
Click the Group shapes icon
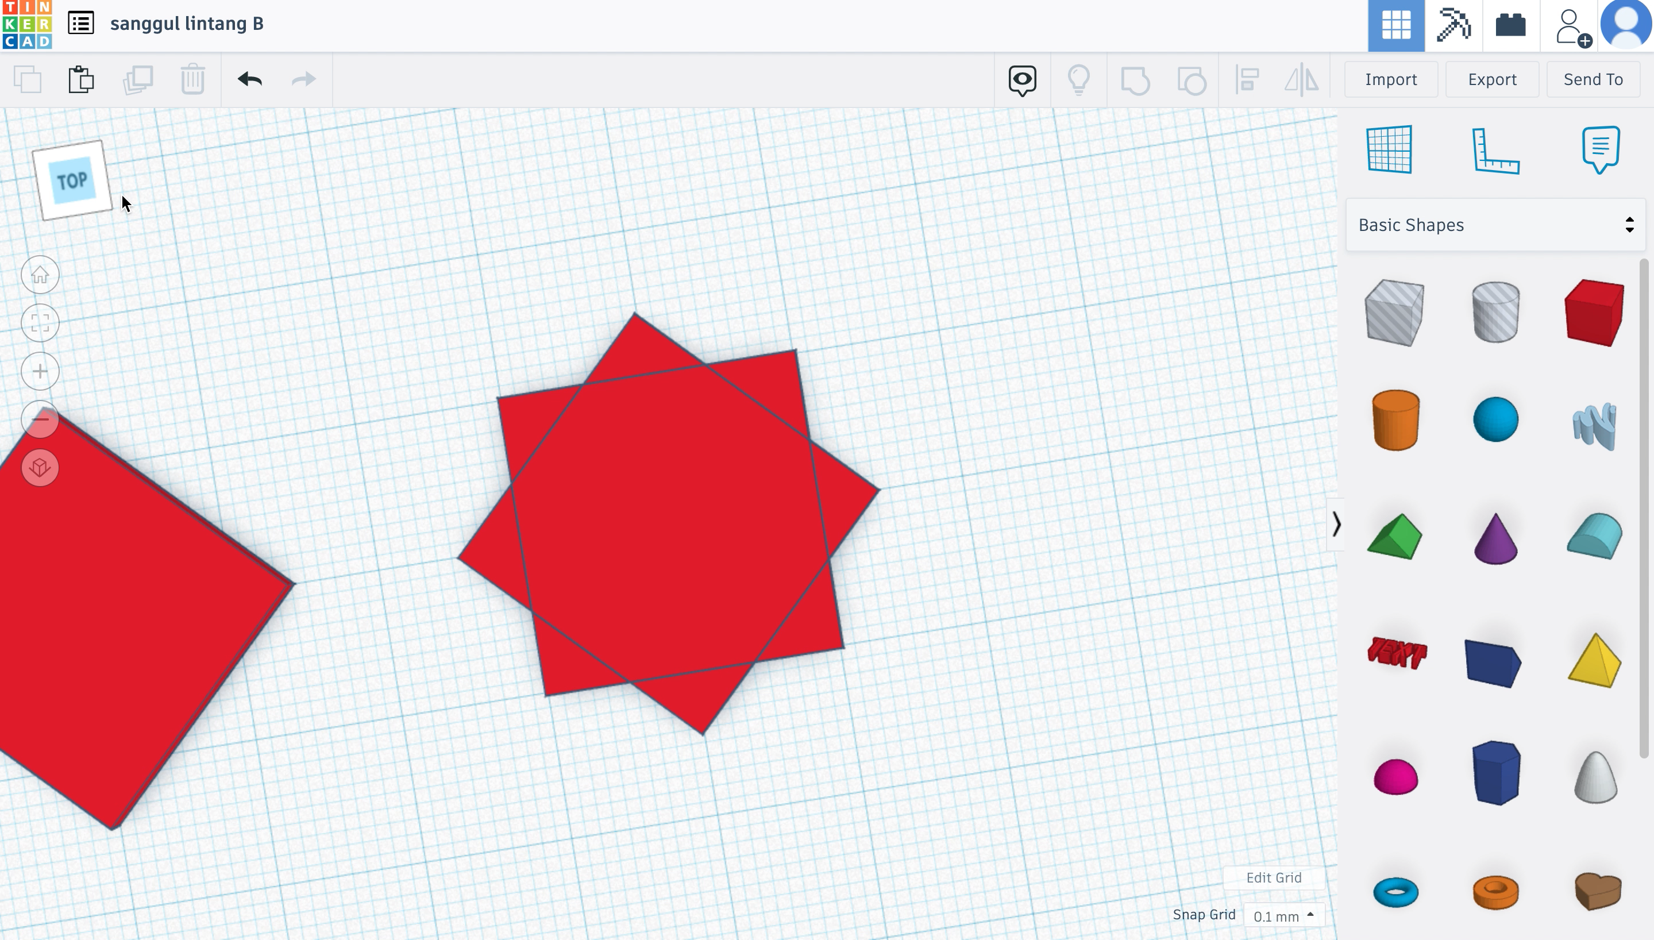[x=1135, y=80]
